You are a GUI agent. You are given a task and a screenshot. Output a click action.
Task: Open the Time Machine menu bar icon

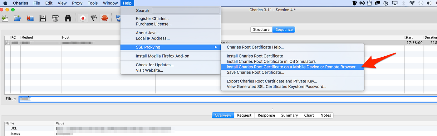point(421,3)
